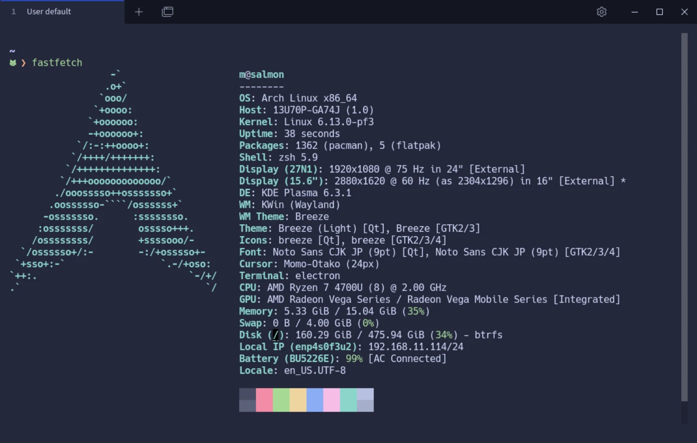Click the green color block
Viewport: 697px width, 443px height.
click(x=281, y=400)
